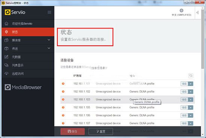Open the 媒体库 media library section
Image resolution: width=206 pixels, height=138 pixels.
(28, 40)
